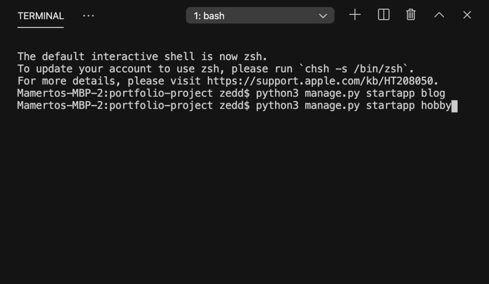Close the terminal panel with X
Viewport: 489px width, 284px height.
pos(467,15)
